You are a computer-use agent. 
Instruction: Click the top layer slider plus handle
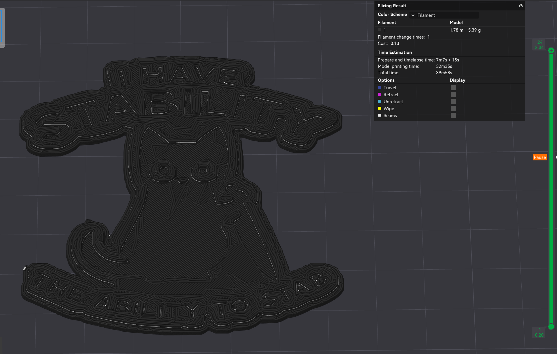pos(551,50)
